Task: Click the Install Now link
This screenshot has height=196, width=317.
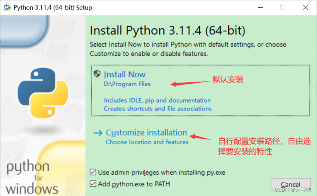Action: [x=125, y=75]
